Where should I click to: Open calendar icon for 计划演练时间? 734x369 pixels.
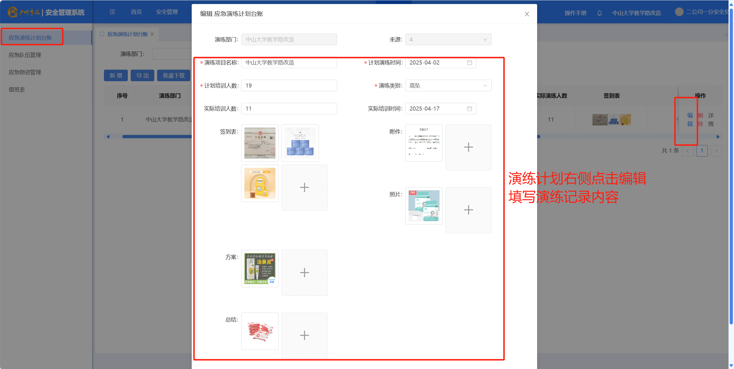click(469, 62)
